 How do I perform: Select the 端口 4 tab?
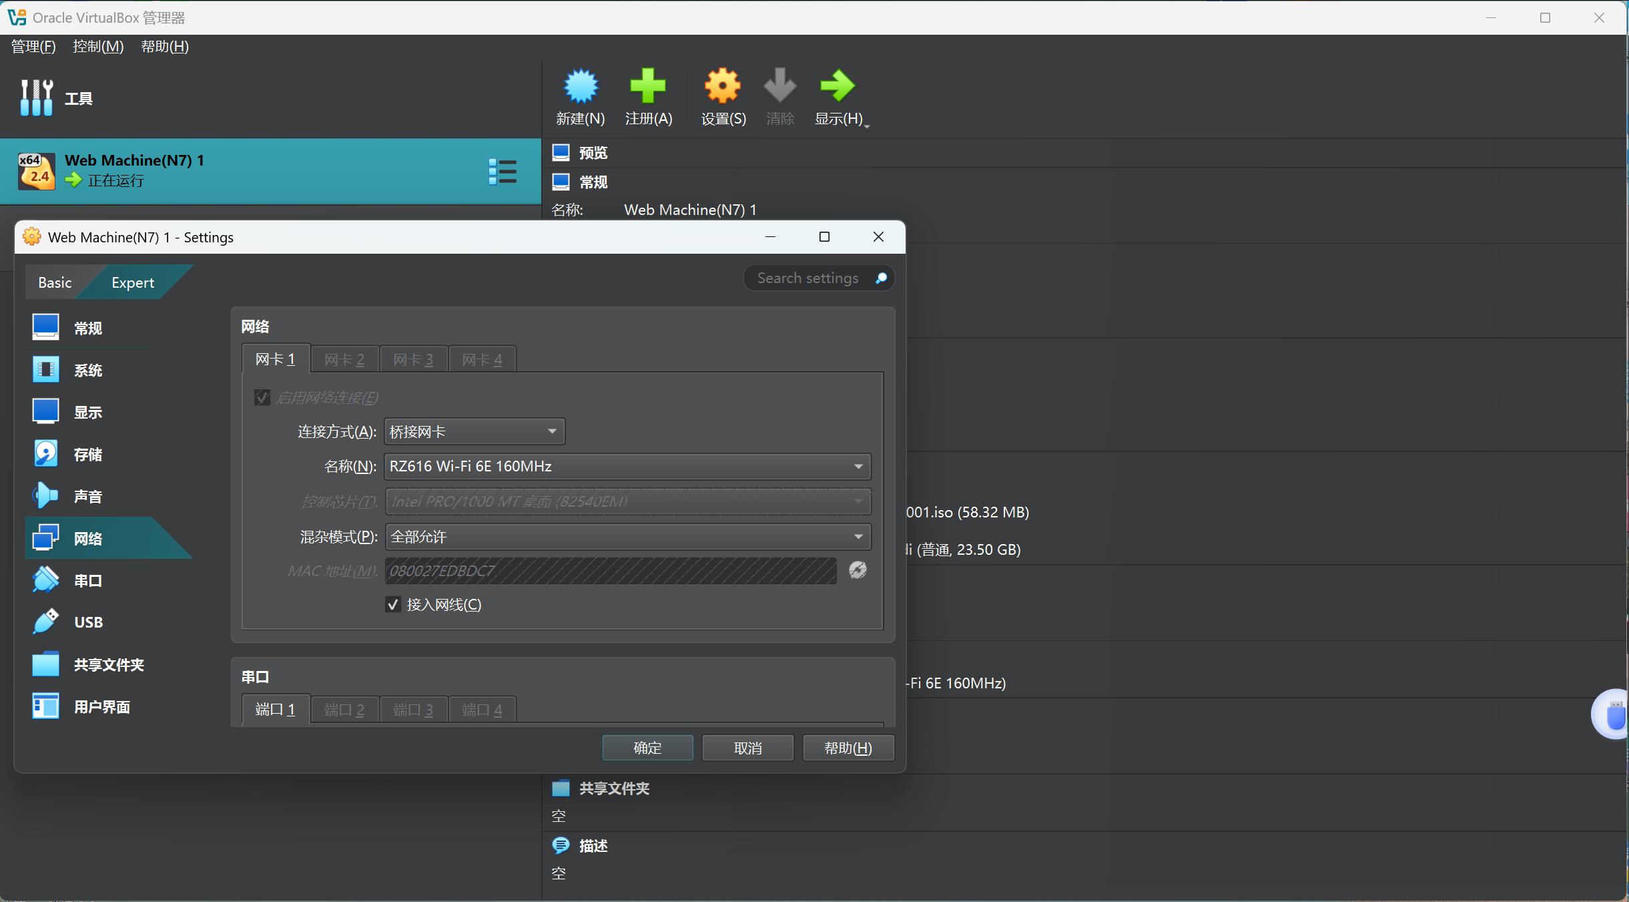point(482,709)
